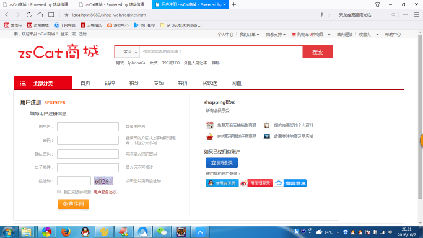The width and height of the screenshot is (423, 238).
Task: Click the lightning speed mode icon
Action: click(x=322, y=15)
